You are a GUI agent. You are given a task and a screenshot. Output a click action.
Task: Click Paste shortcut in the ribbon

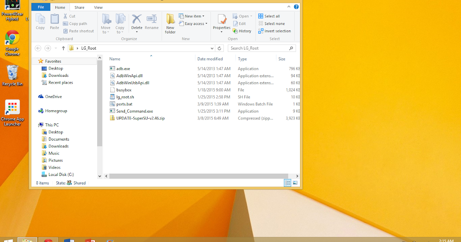click(x=78, y=31)
